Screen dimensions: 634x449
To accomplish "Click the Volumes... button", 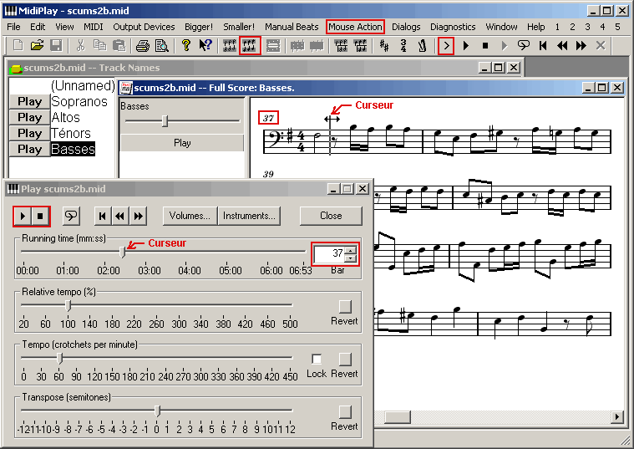I will pyautogui.click(x=190, y=216).
